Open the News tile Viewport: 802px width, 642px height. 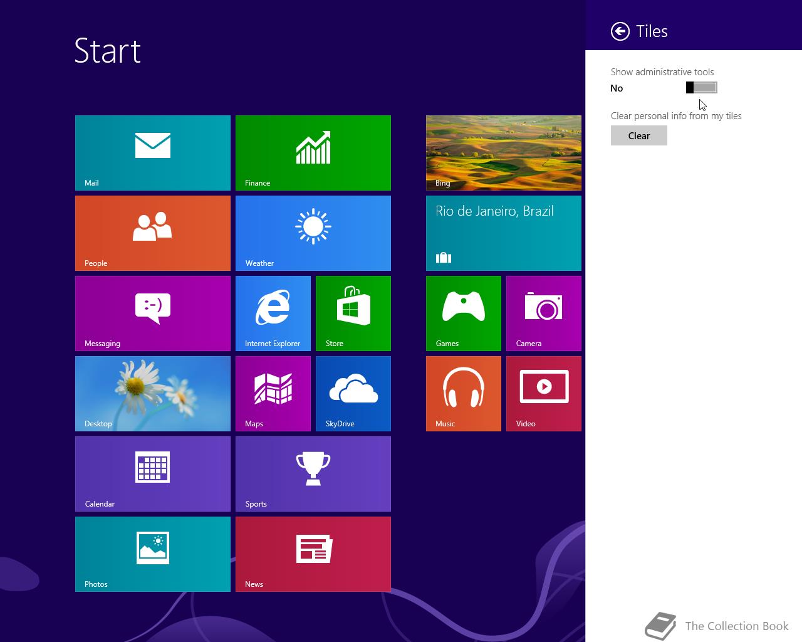(313, 554)
